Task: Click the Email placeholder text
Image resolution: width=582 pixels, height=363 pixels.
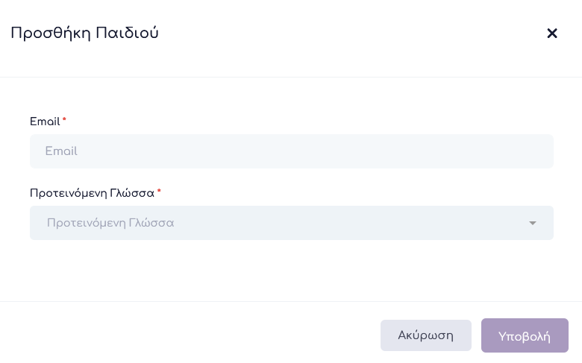Action: (61, 151)
